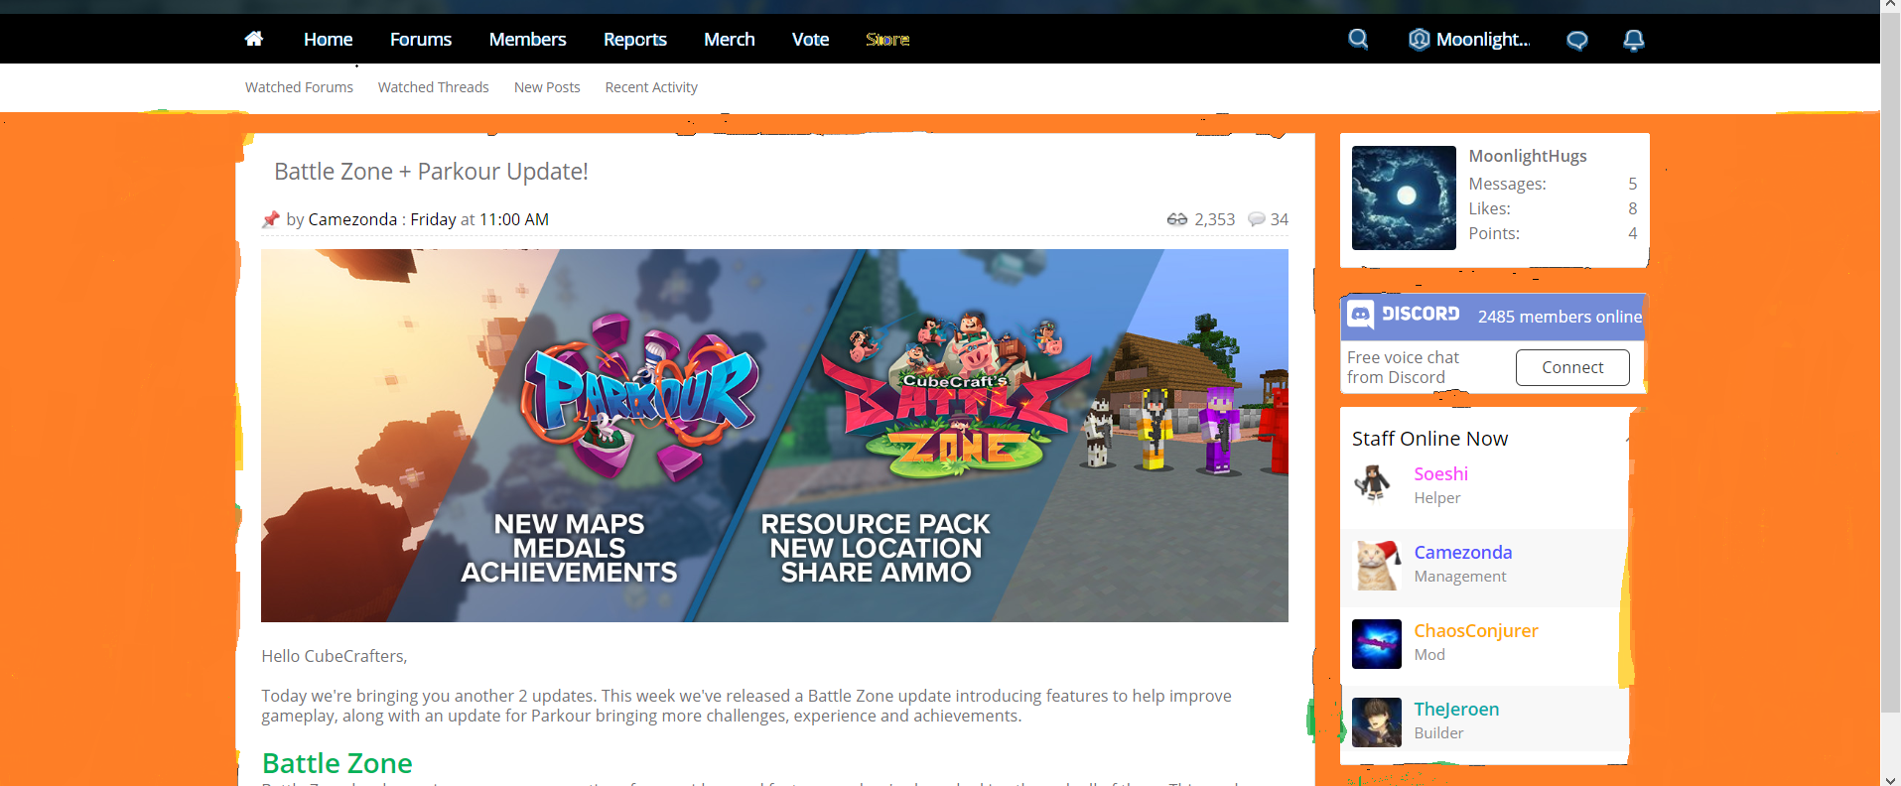Open the Members page
The height and width of the screenshot is (786, 1901).
click(527, 40)
